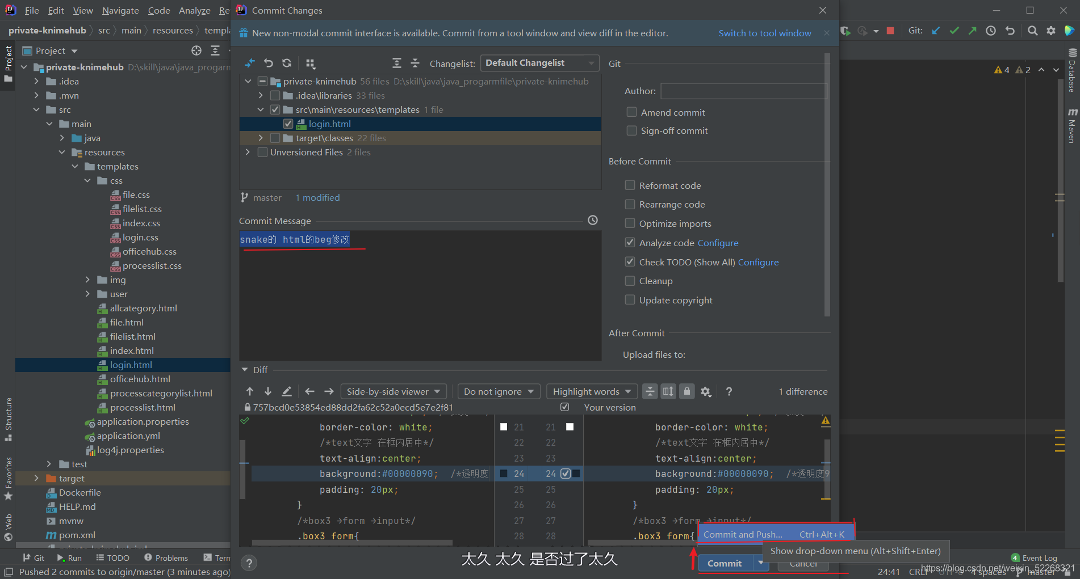Image resolution: width=1080 pixels, height=579 pixels.
Task: Click the 1 modified link
Action: 317,197
